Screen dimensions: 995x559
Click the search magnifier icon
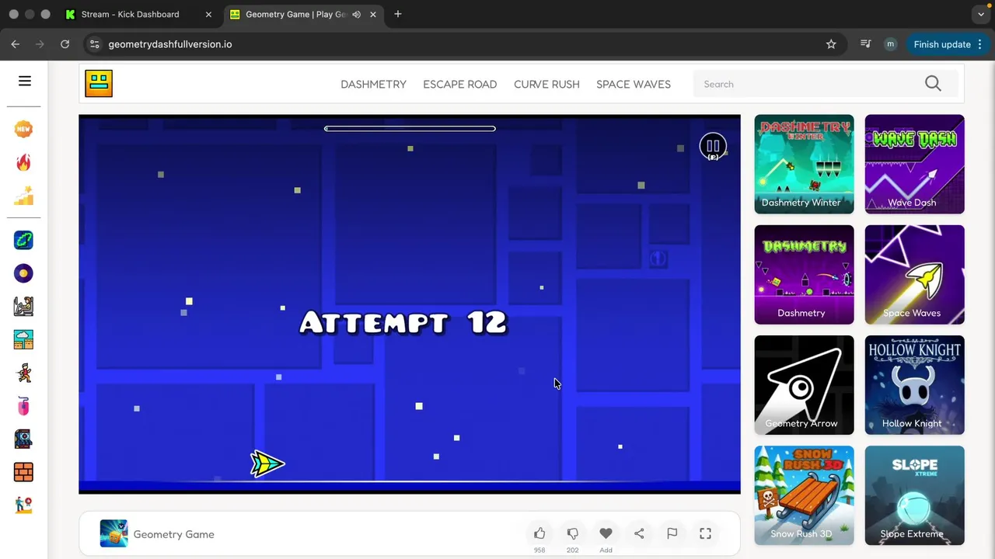(x=933, y=84)
